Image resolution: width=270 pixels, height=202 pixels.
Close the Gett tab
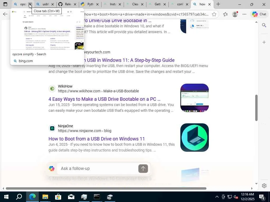(x=165, y=4)
